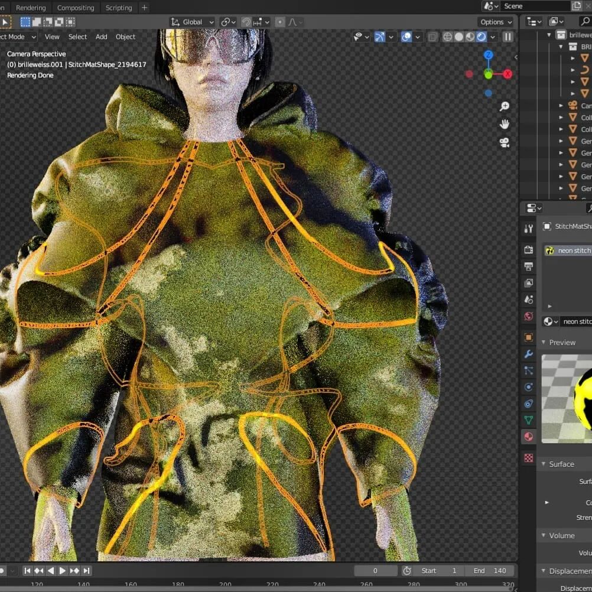The width and height of the screenshot is (592, 592).
Task: Open the Modifiers wrench tab
Action: coord(529,354)
